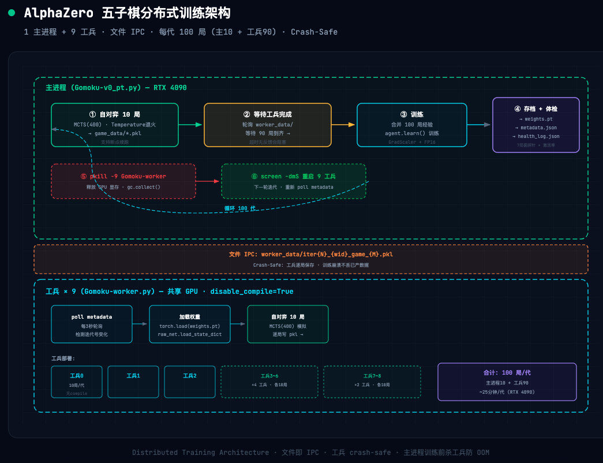Click the loop label "循环 100 代"

tap(239, 208)
